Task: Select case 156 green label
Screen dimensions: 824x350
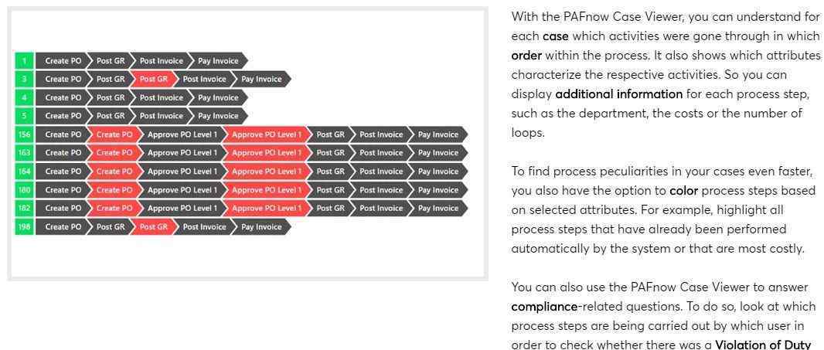Action: pyautogui.click(x=24, y=134)
